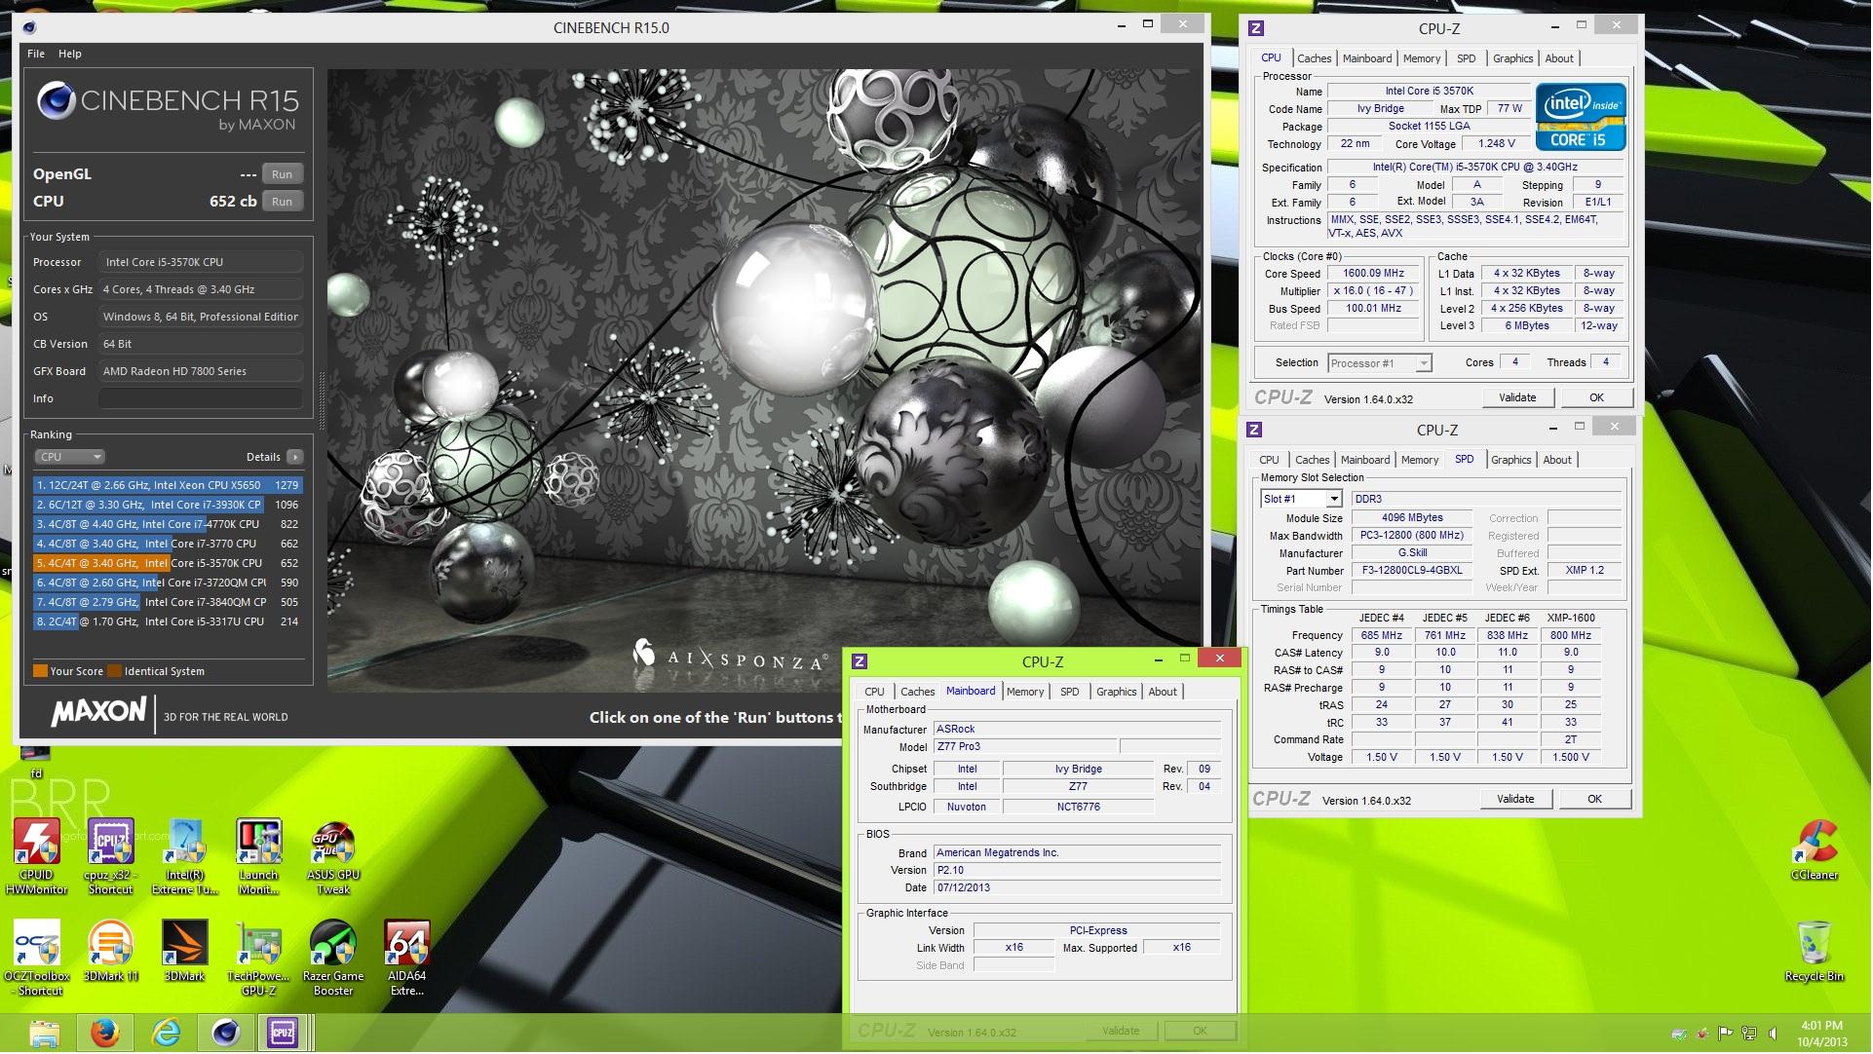This screenshot has width=1873, height=1054.
Task: Click Validate in top CPU-Z window
Action: (x=1518, y=397)
